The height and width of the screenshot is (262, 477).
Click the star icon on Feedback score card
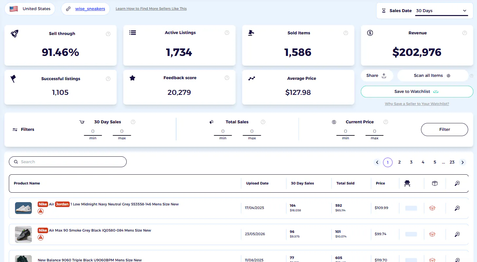[132, 78]
